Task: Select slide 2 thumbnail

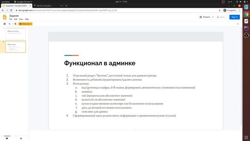Action: 16,47
